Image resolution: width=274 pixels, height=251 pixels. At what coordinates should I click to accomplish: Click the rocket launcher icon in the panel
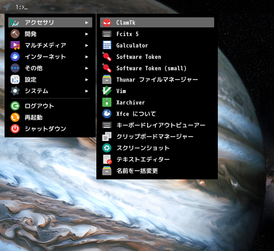(7, 7)
